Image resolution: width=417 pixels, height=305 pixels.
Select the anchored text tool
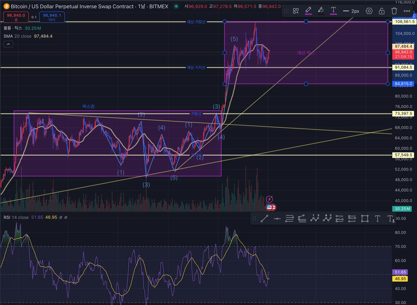(391, 219)
